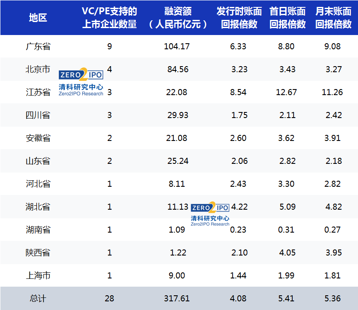The width and height of the screenshot is (358, 310).
Task: Click the company count 9 for 广东省
Action: point(109,46)
